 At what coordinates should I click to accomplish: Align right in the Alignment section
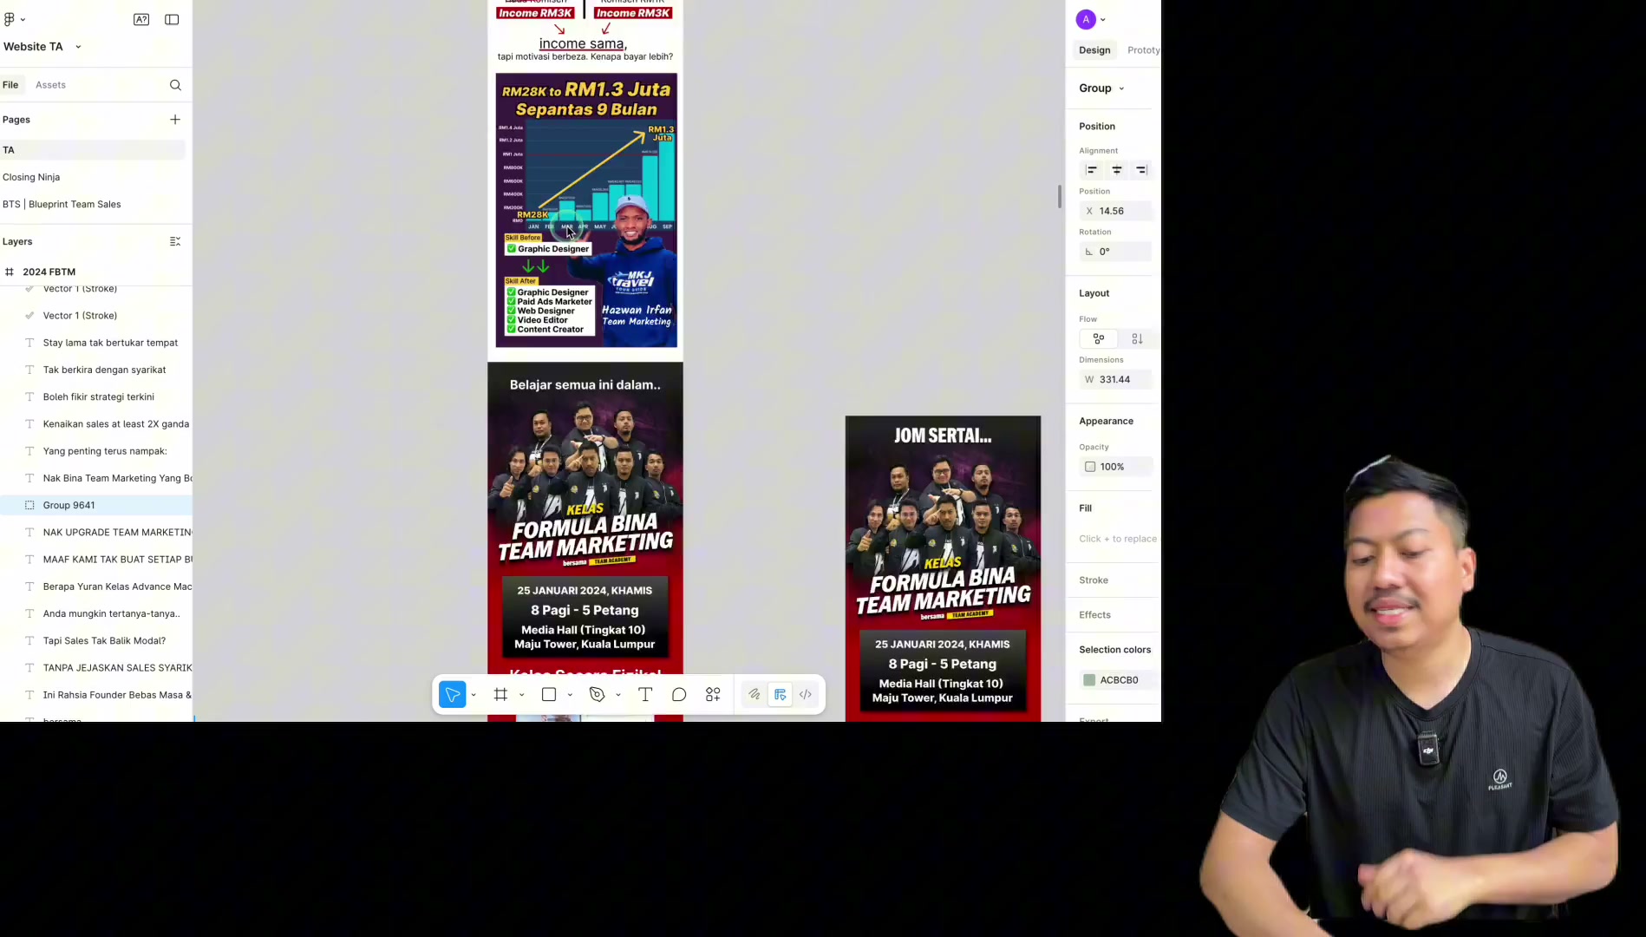(1141, 170)
